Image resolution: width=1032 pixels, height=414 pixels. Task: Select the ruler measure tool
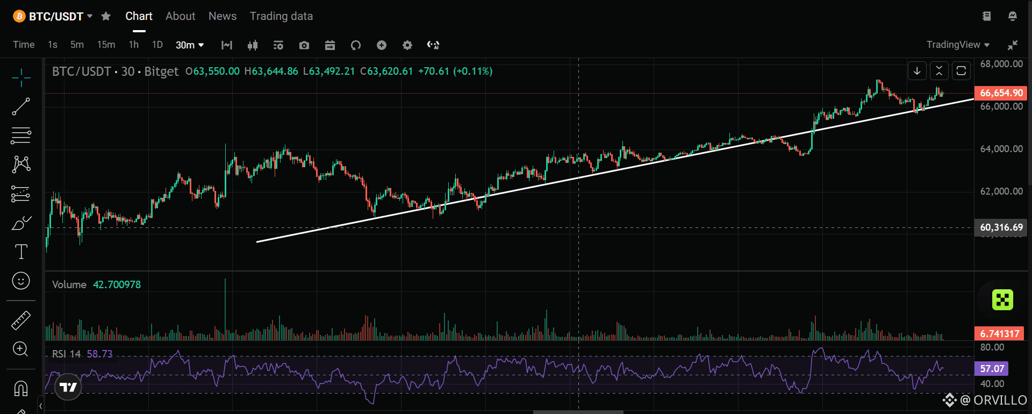[21, 320]
